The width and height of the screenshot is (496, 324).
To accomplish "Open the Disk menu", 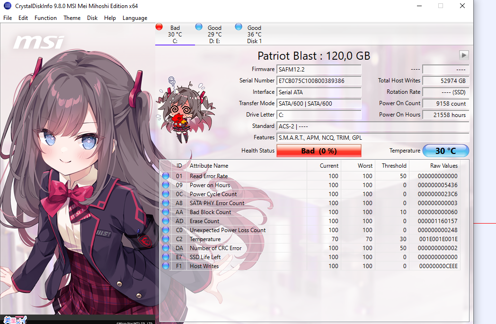I will click(x=92, y=18).
